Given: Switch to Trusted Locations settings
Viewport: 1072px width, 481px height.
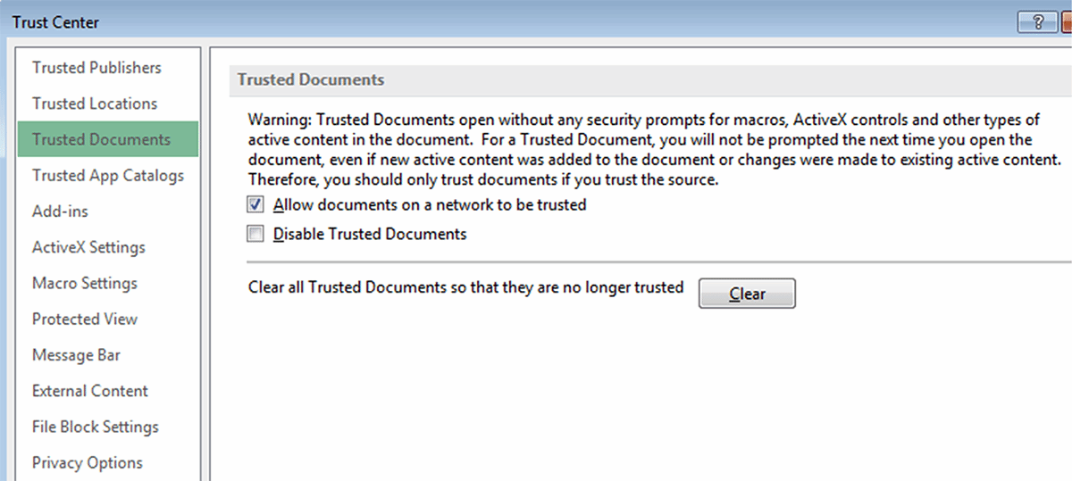Looking at the screenshot, I should click(x=95, y=104).
